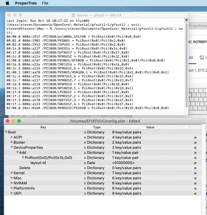Click the Images tab icon in browser

[202, 57]
